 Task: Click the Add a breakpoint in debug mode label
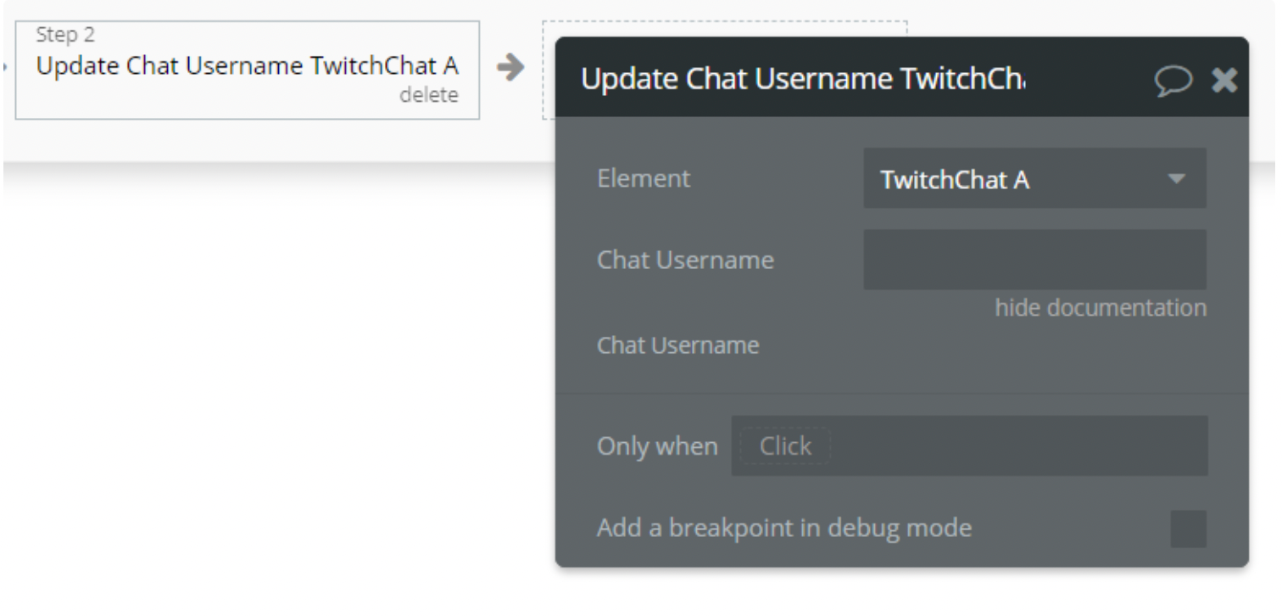(784, 529)
